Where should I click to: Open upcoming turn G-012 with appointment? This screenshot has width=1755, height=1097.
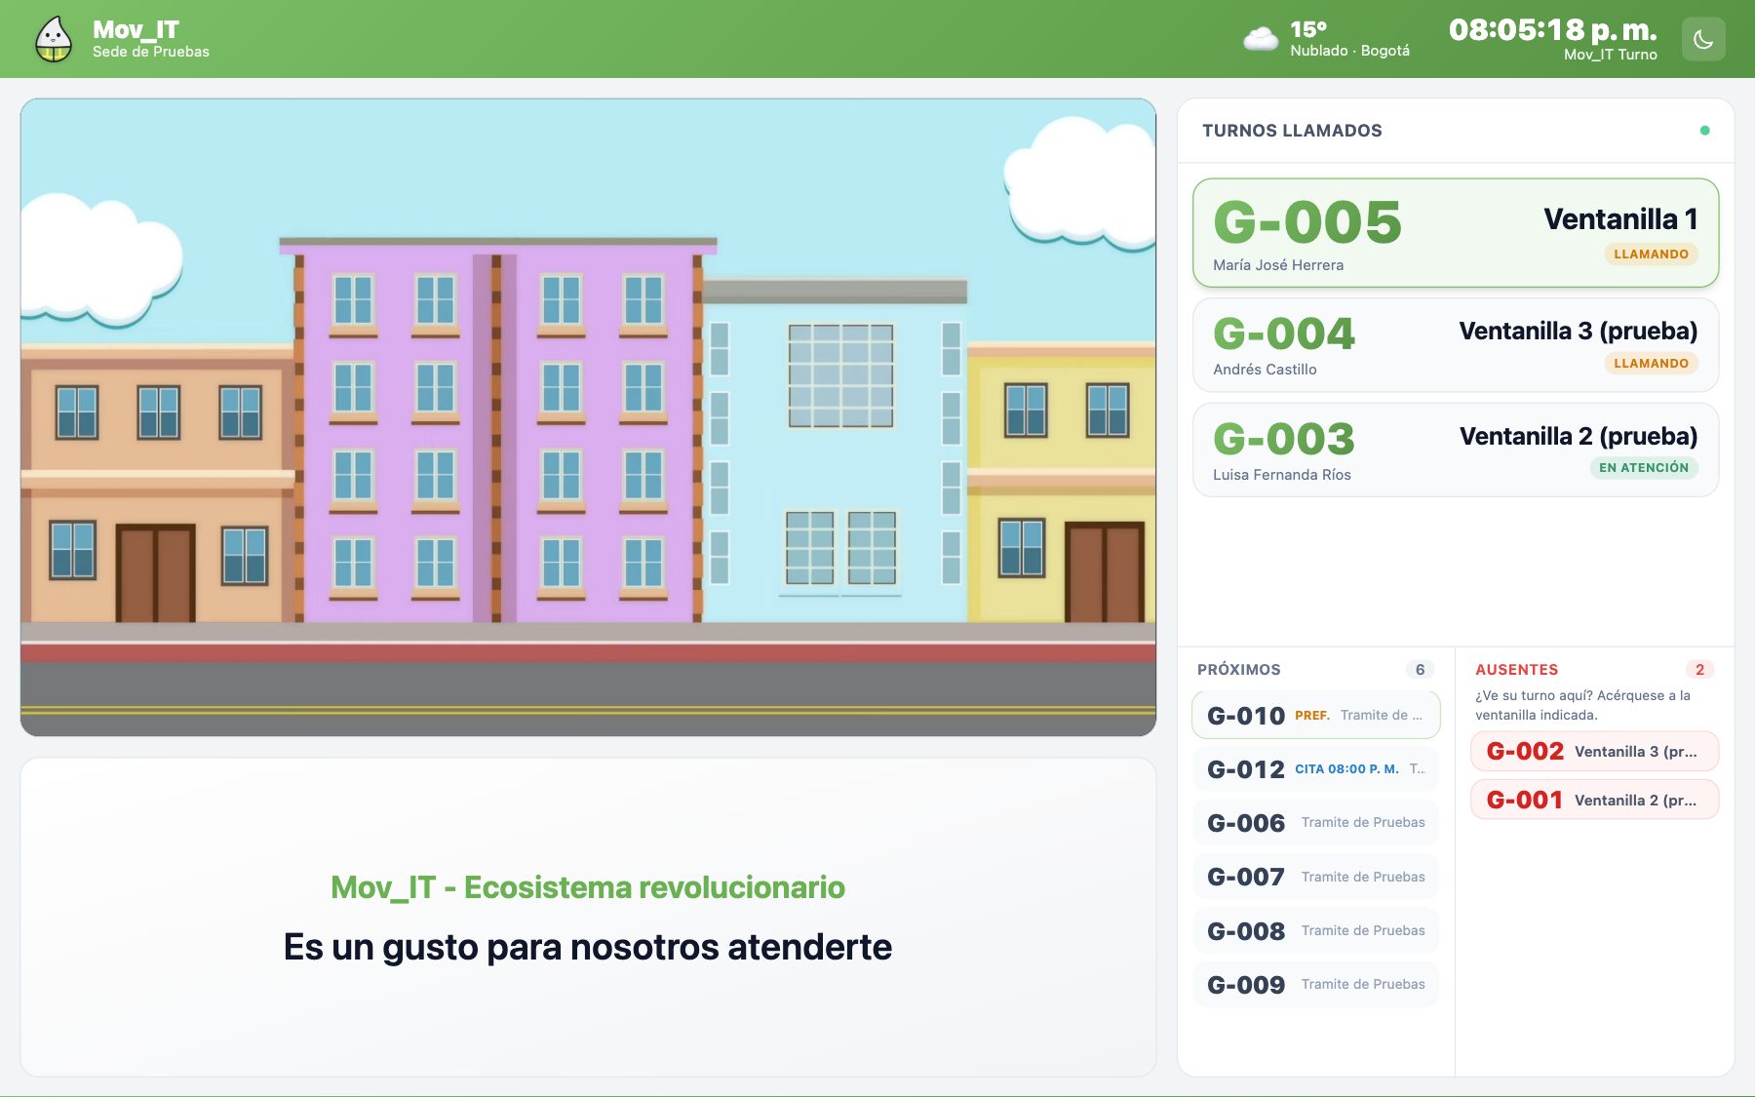point(1315,769)
